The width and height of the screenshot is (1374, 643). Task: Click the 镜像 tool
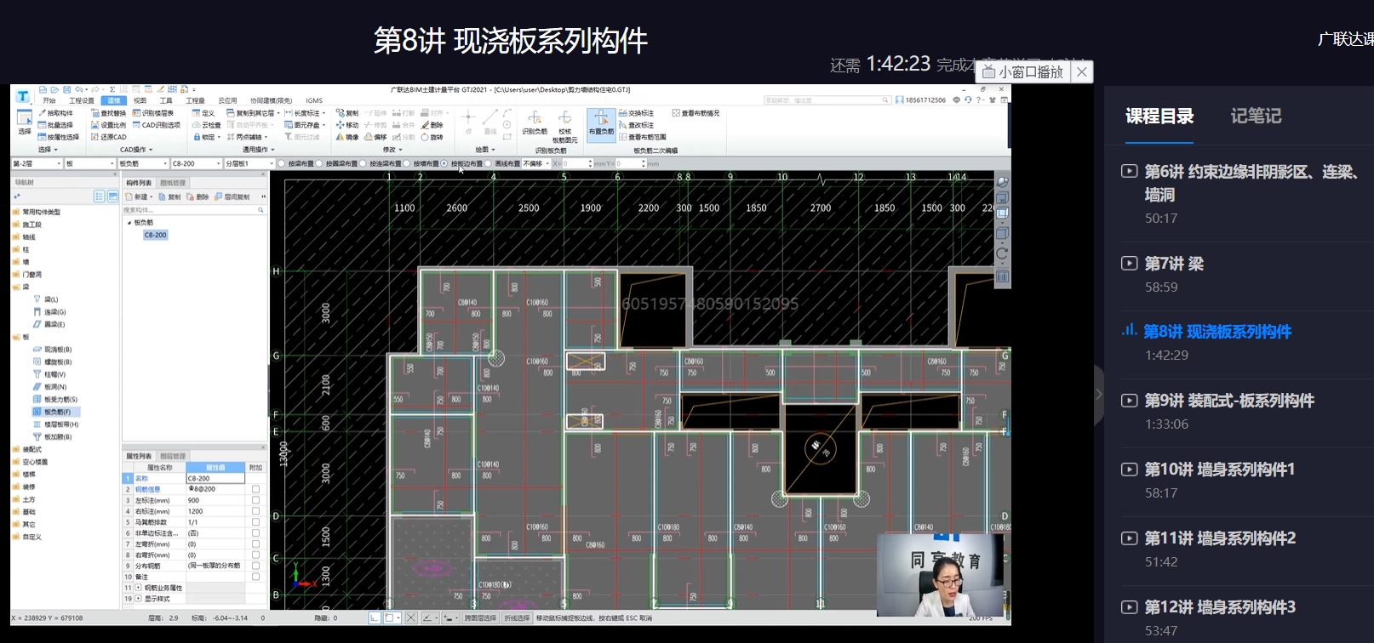(347, 137)
